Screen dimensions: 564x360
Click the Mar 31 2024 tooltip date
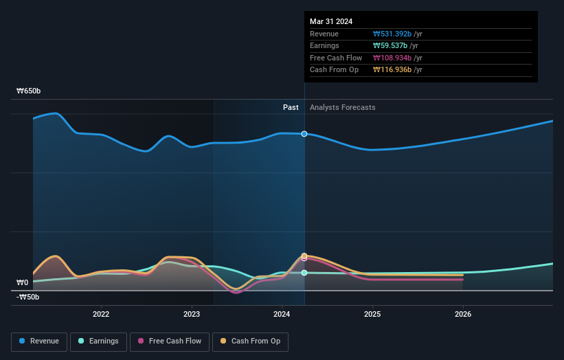click(331, 21)
